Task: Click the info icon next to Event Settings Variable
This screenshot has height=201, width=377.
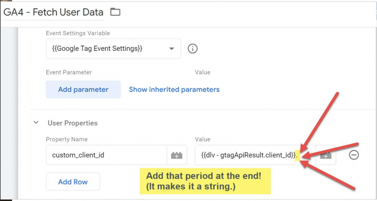Action: (x=193, y=48)
